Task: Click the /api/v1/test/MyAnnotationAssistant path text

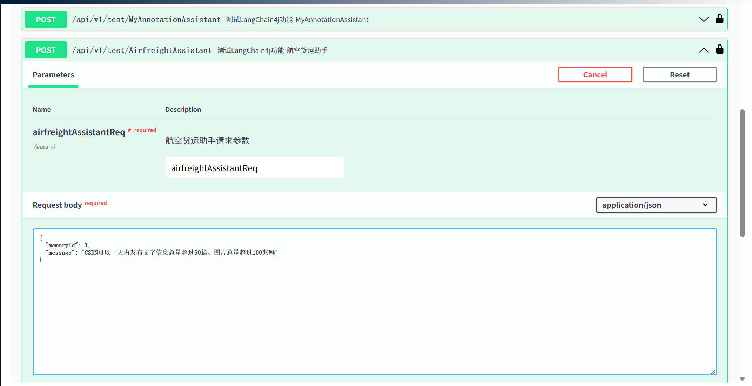Action: pos(146,20)
